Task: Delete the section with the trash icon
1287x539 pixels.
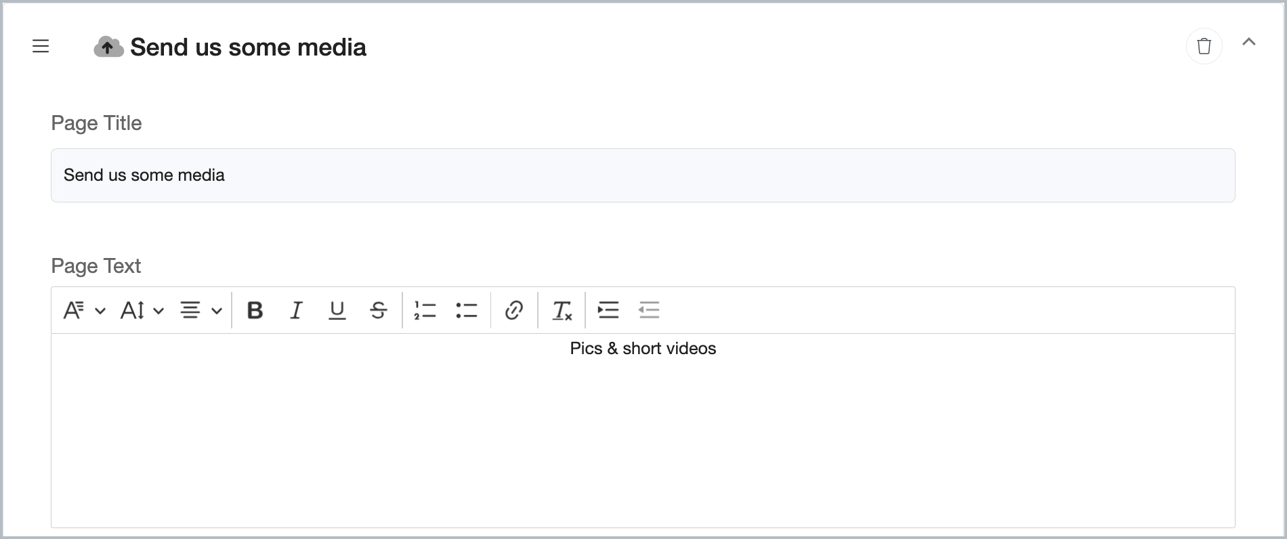Action: click(x=1204, y=46)
